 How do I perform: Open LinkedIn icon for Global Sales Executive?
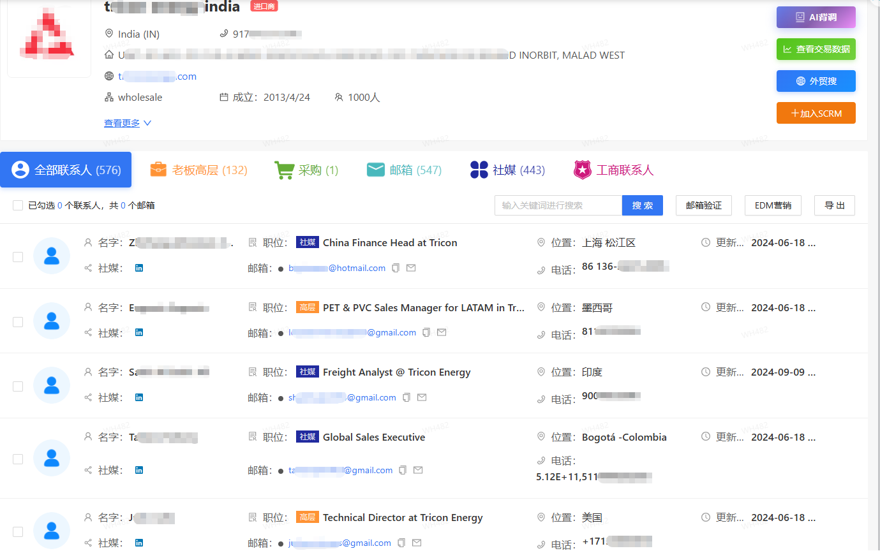click(x=139, y=470)
